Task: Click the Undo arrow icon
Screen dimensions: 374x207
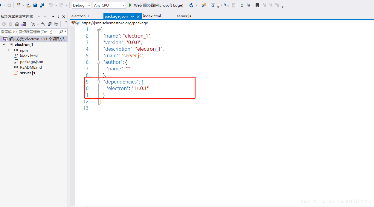Action: (51, 5)
